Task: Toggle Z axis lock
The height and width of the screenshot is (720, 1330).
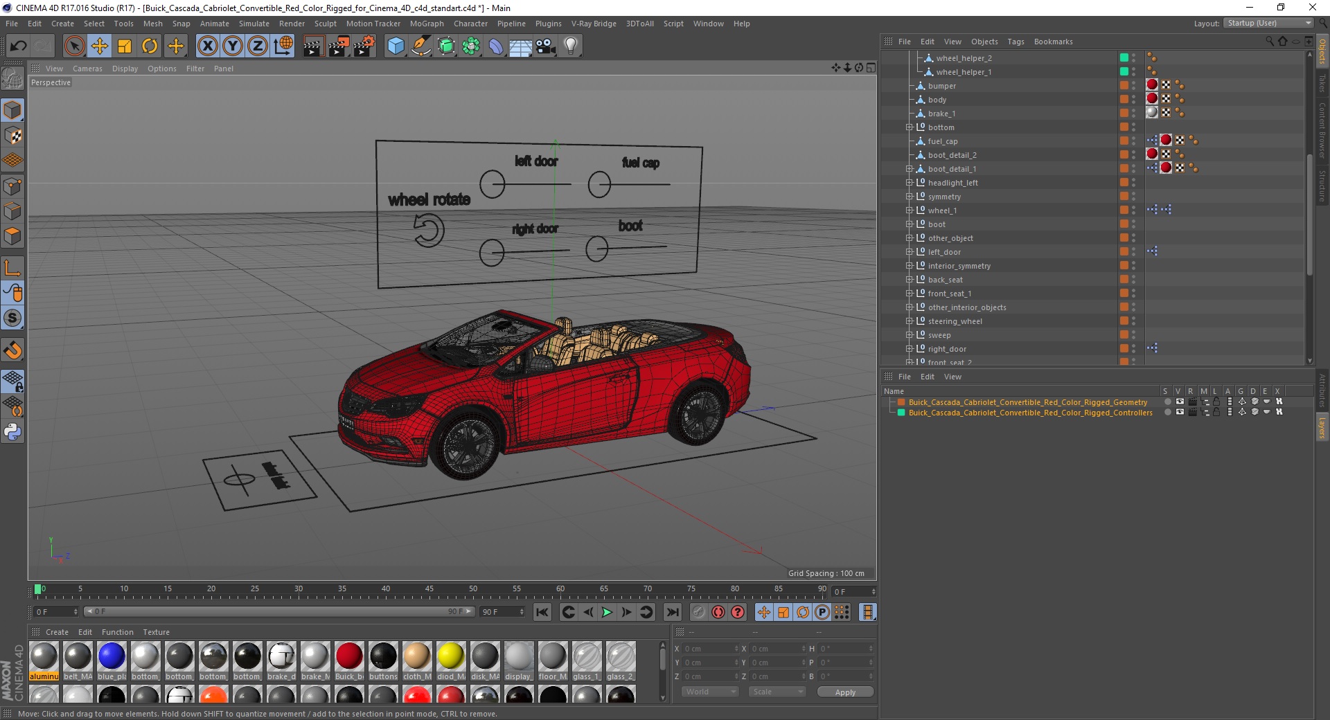Action: coord(258,46)
